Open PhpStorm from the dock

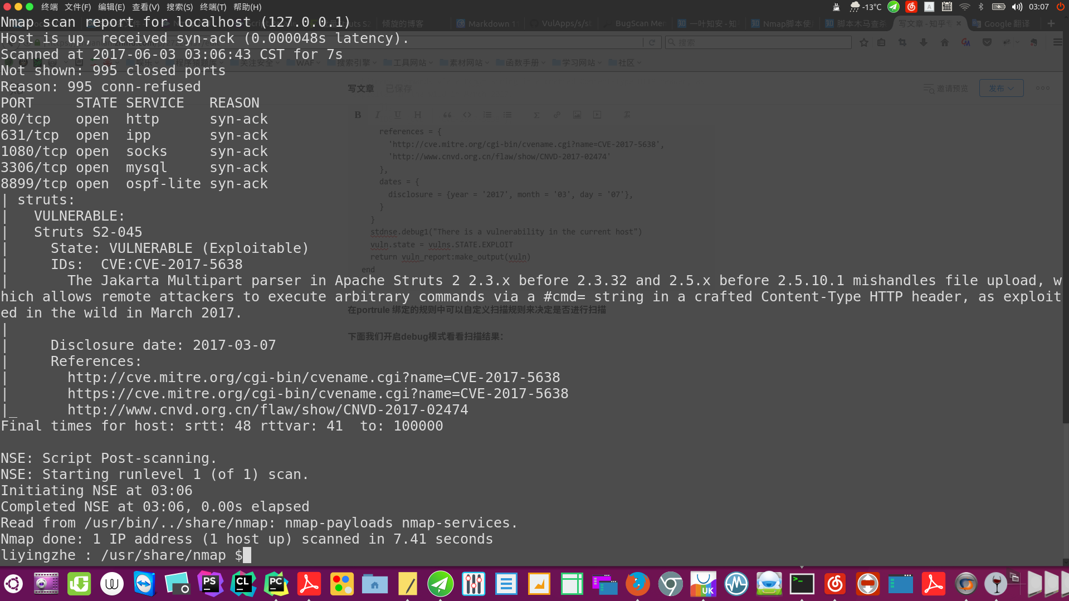pyautogui.click(x=211, y=584)
